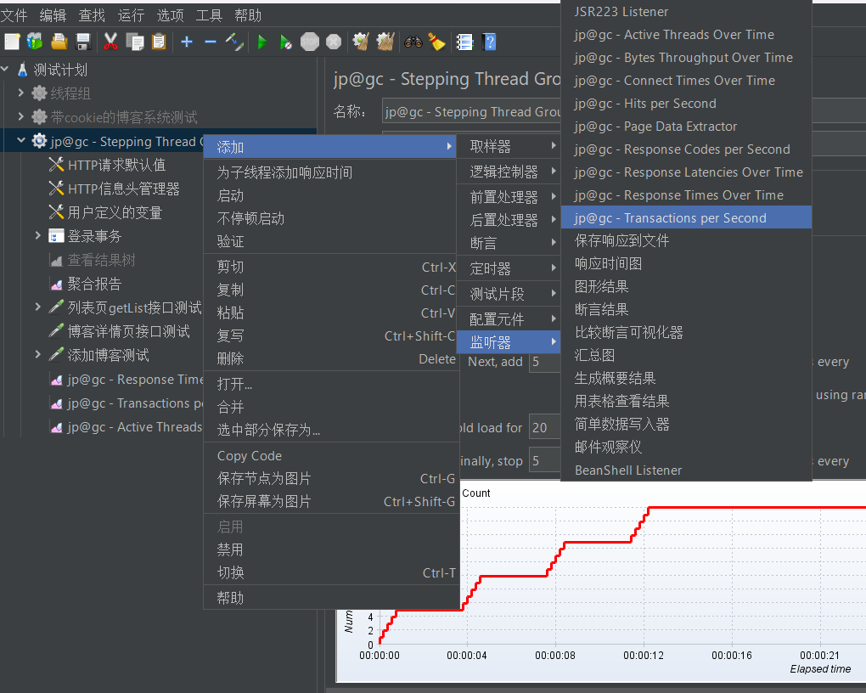Screen dimensions: 866x693
Task: Add jp@gc - Active Threads Over Time listener
Action: pos(686,35)
